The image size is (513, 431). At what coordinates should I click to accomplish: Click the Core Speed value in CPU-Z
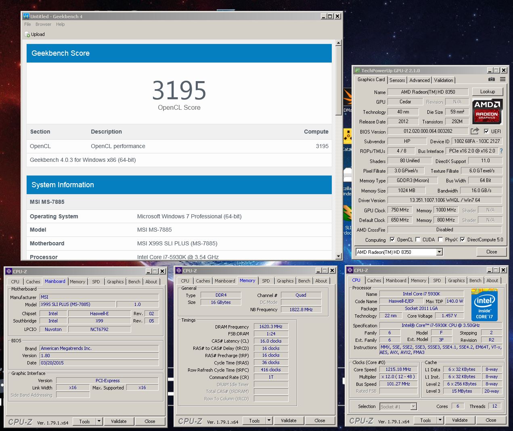398,369
